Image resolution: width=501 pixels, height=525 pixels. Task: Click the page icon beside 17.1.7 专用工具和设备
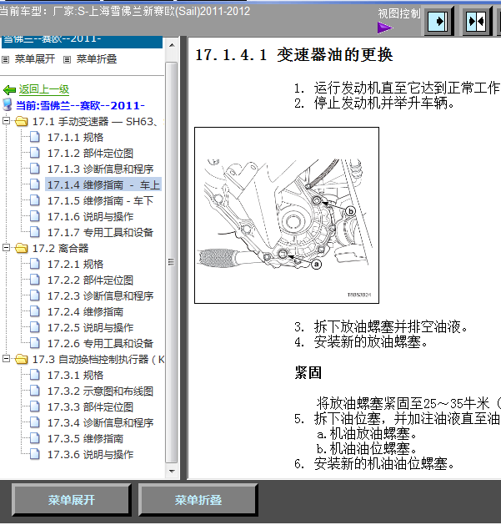pyautogui.click(x=35, y=231)
